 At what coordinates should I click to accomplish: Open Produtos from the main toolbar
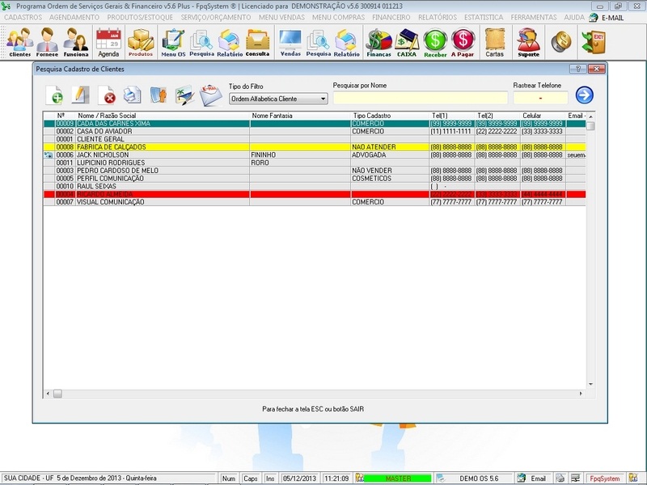(x=141, y=42)
